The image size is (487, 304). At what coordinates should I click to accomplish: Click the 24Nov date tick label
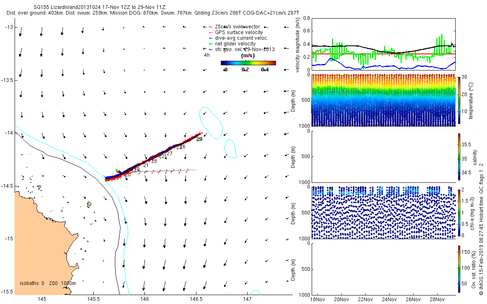(x=389, y=300)
